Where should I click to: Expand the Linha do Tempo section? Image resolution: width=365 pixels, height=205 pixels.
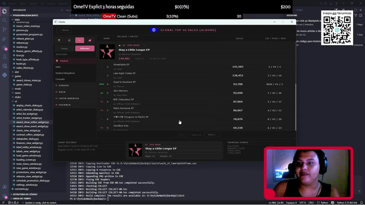(x=22, y=198)
